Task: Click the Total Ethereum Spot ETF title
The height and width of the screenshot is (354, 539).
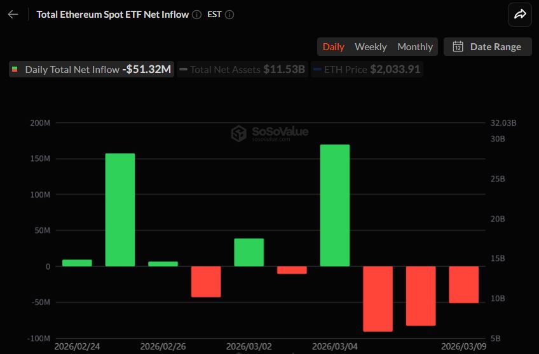Action: coord(113,15)
